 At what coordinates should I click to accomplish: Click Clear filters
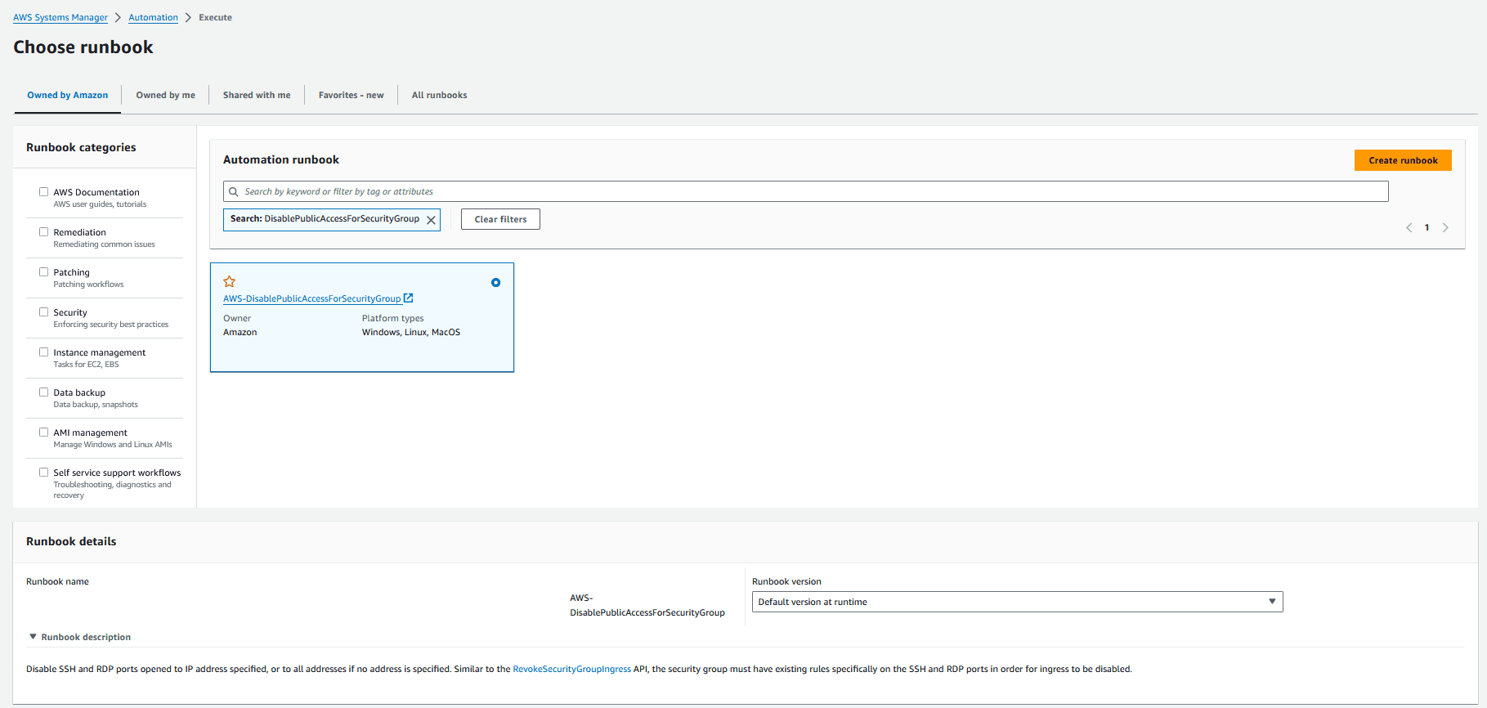click(500, 219)
